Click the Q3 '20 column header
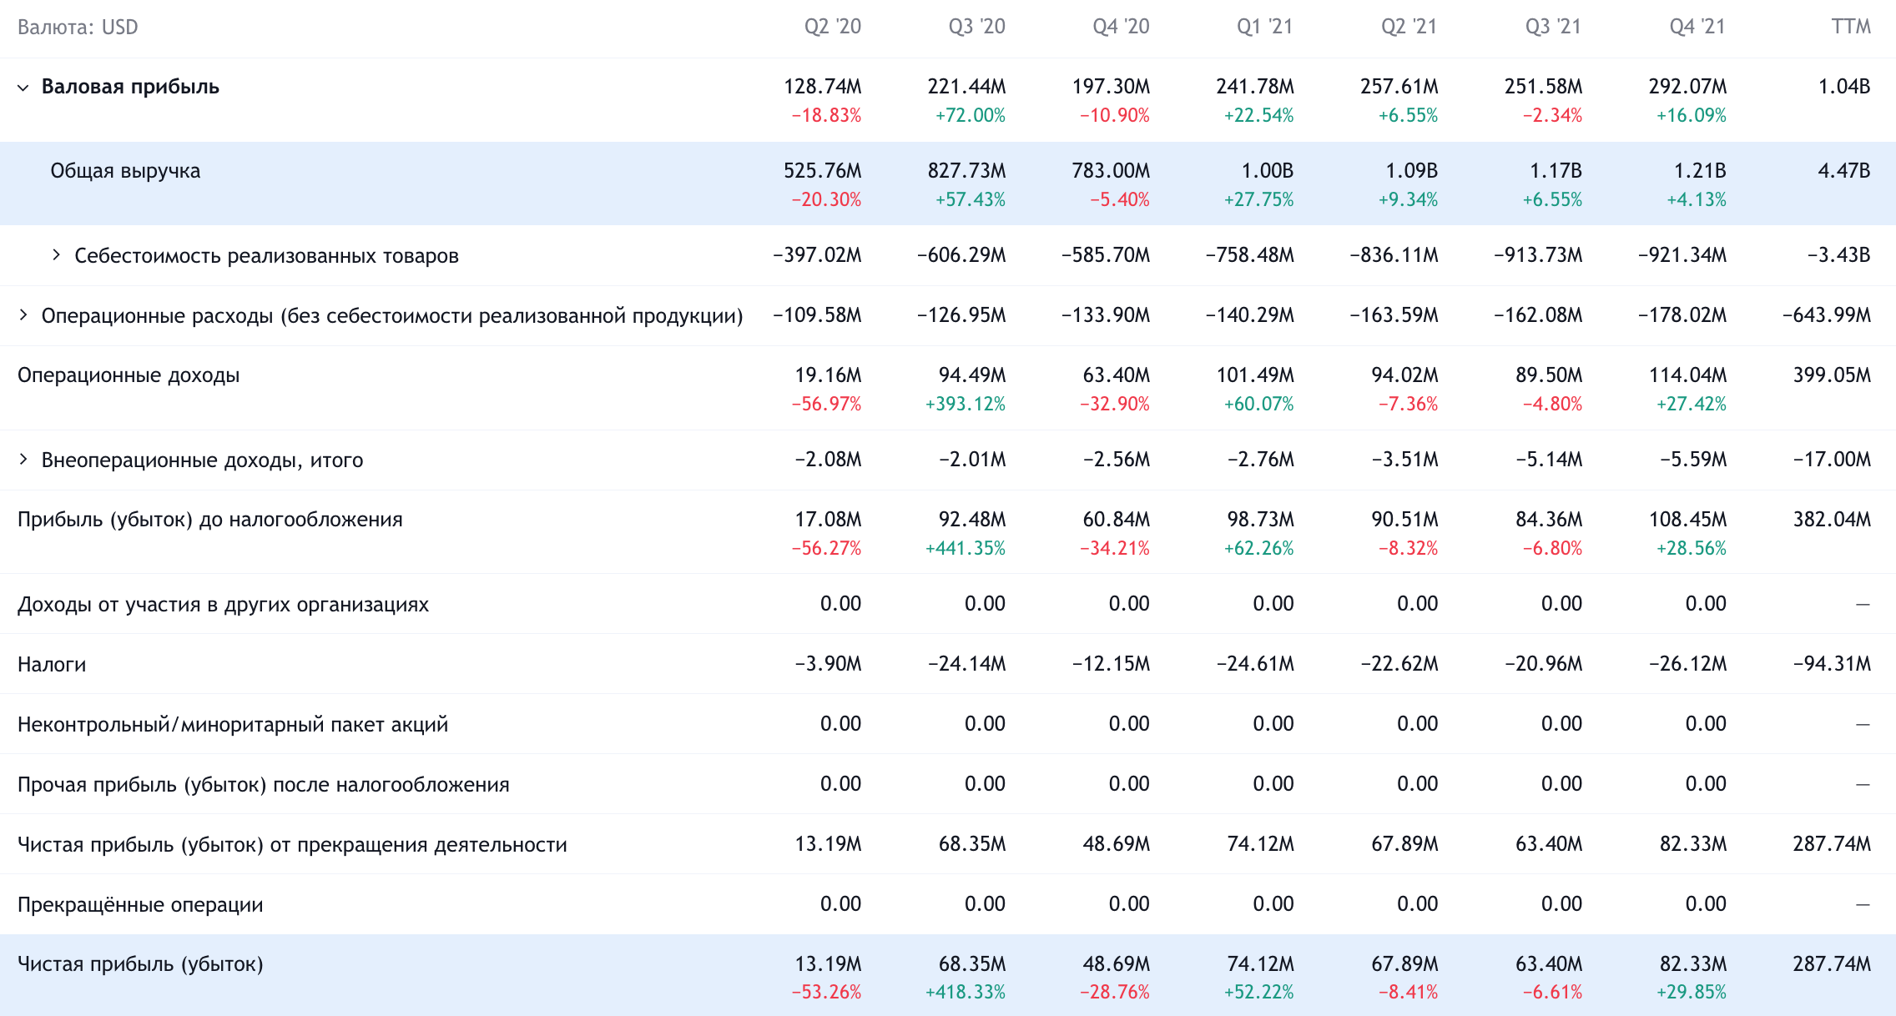The height and width of the screenshot is (1016, 1896). pos(976,27)
